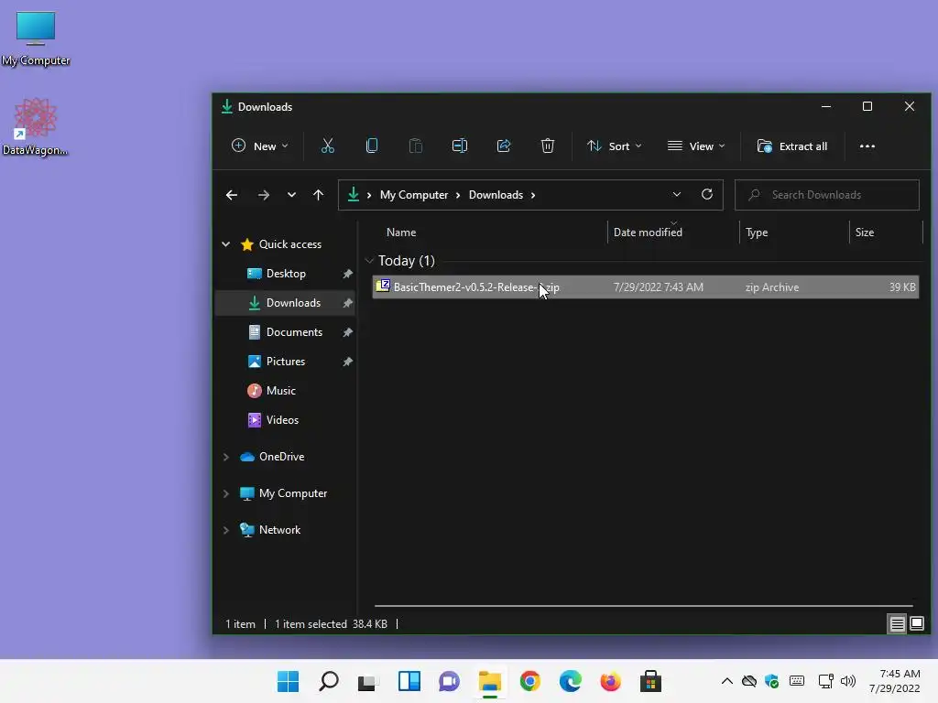Open the Sort options dropdown
This screenshot has width=938, height=703.
(x=615, y=146)
